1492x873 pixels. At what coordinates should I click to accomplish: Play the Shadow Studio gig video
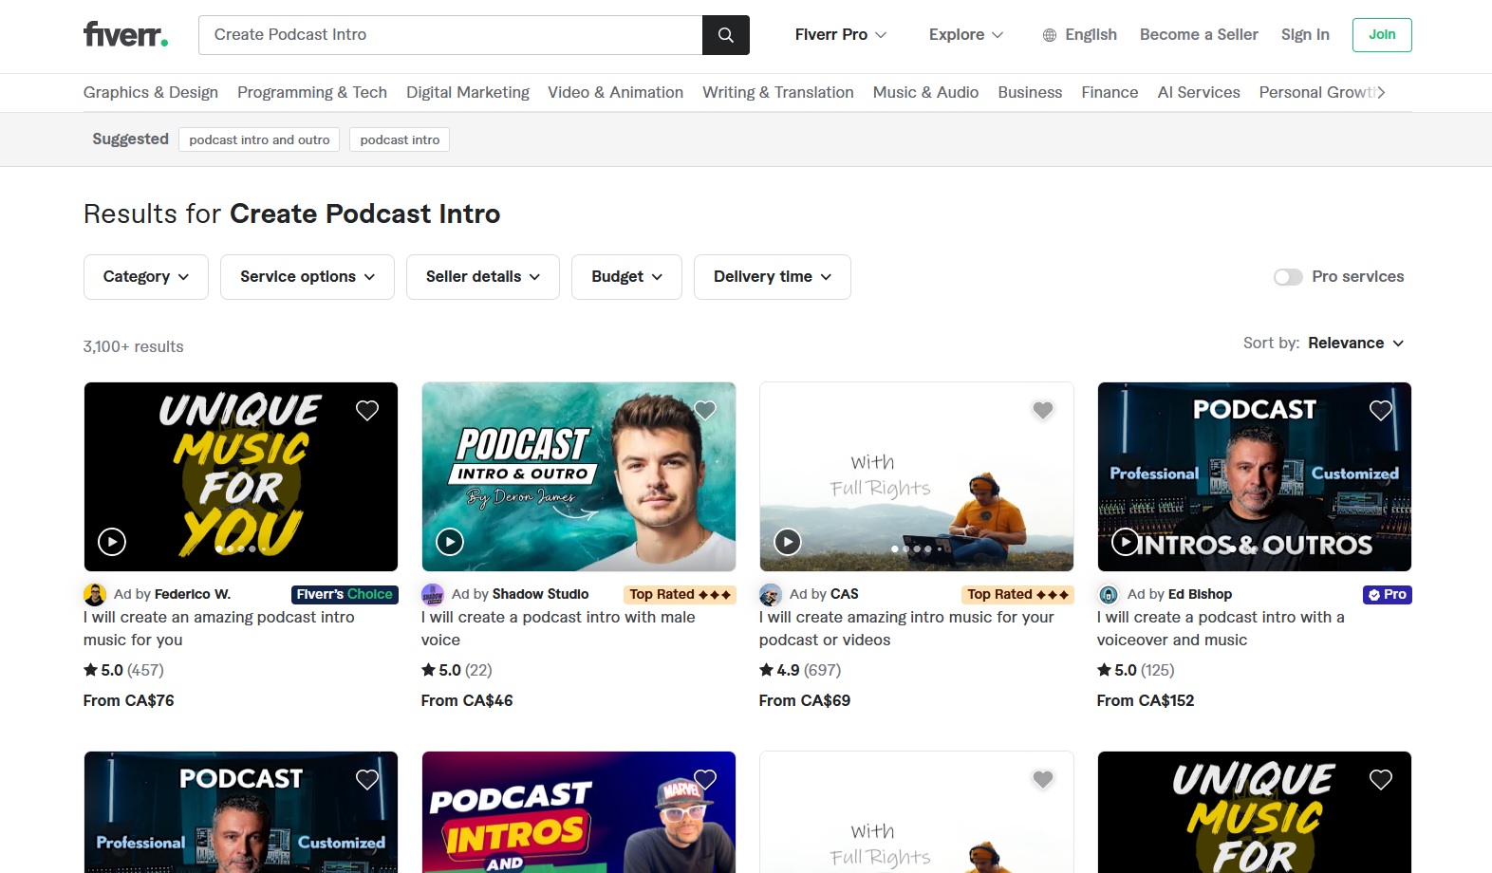(450, 542)
